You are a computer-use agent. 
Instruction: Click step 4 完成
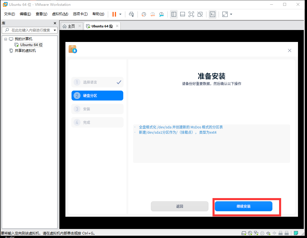pos(97,122)
